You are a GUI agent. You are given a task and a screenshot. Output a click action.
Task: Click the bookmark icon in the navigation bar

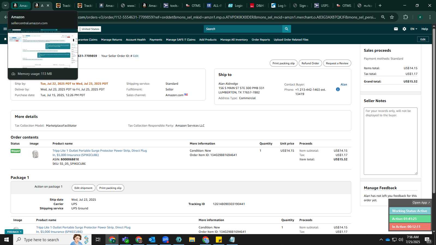pyautogui.click(x=5, y=39)
